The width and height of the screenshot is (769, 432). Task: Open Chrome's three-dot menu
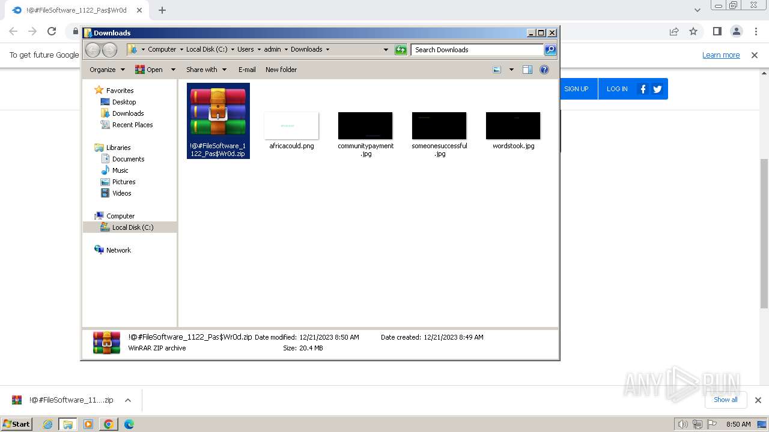(x=756, y=31)
